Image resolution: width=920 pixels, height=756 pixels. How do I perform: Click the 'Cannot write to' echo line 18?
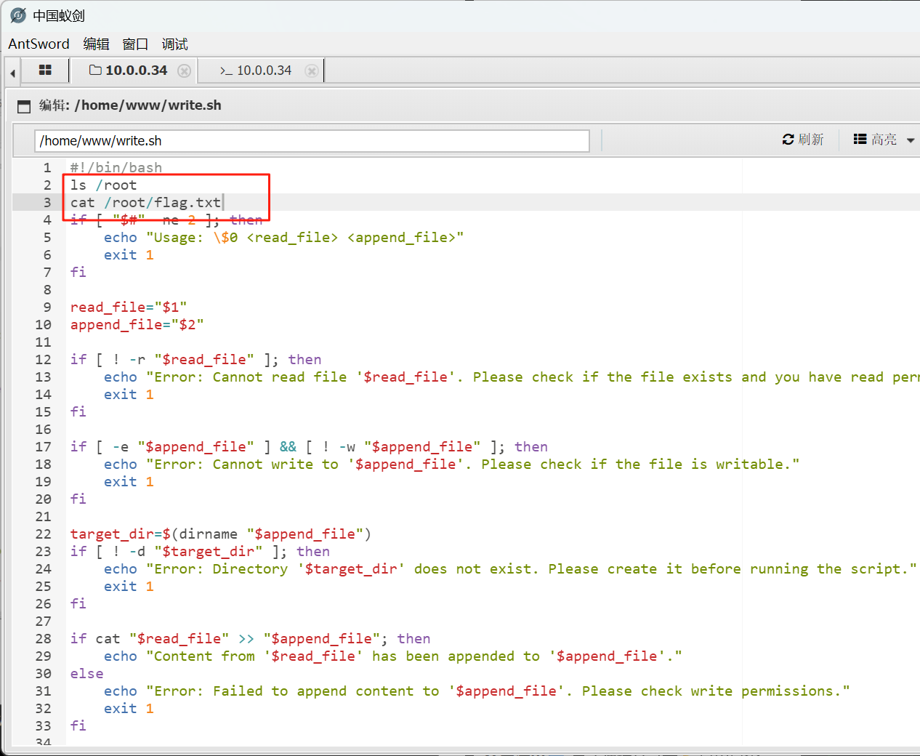(x=451, y=464)
